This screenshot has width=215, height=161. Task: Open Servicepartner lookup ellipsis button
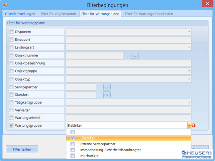point(107,87)
